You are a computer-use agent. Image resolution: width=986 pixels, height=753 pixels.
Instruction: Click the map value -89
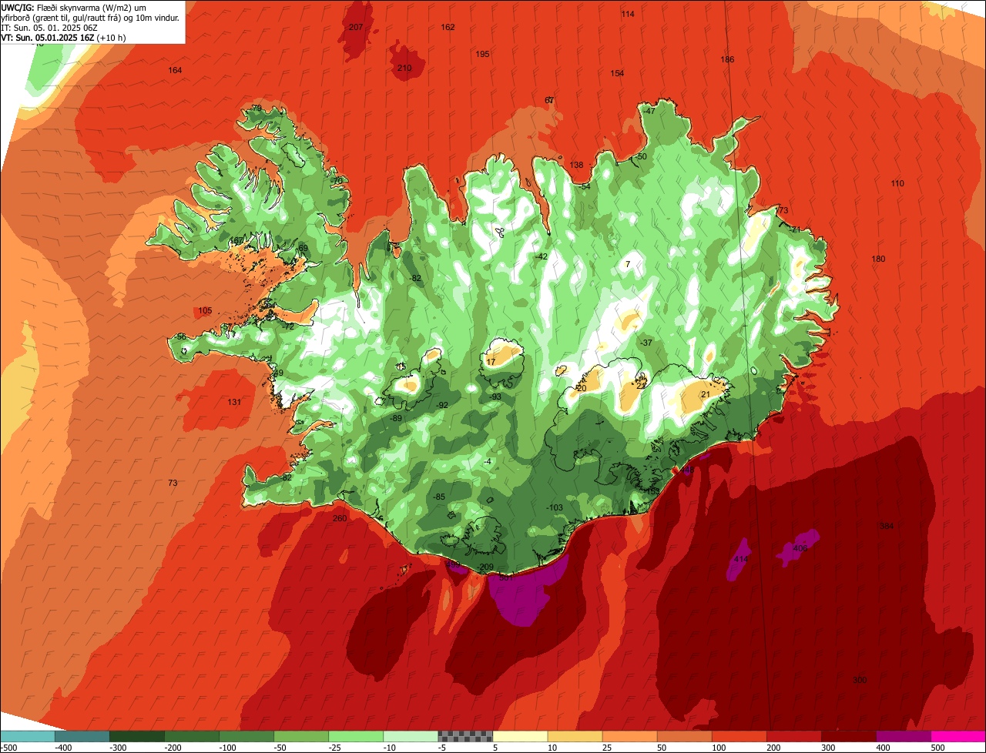tap(396, 418)
